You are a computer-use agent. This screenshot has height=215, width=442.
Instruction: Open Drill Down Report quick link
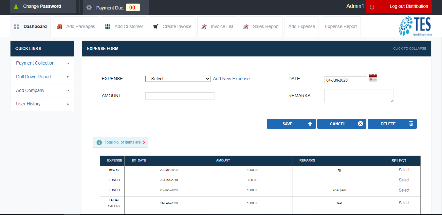coord(34,77)
